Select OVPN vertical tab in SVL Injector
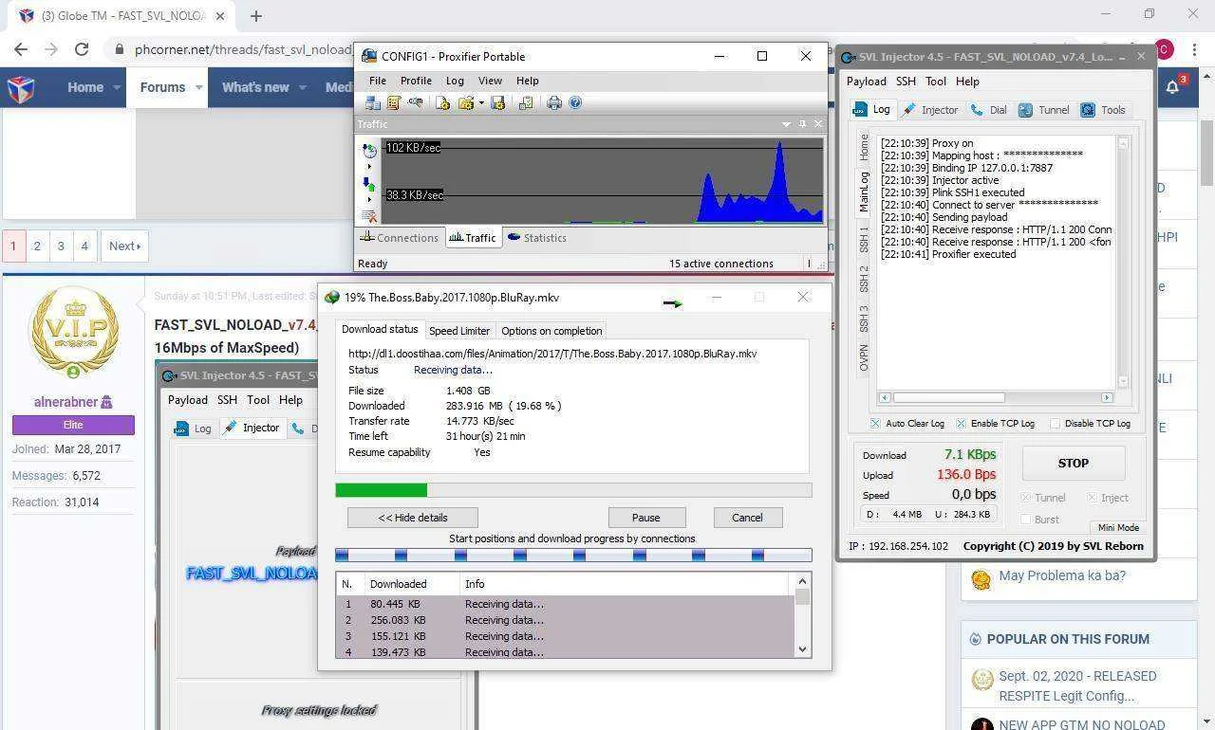1215x730 pixels. point(864,358)
